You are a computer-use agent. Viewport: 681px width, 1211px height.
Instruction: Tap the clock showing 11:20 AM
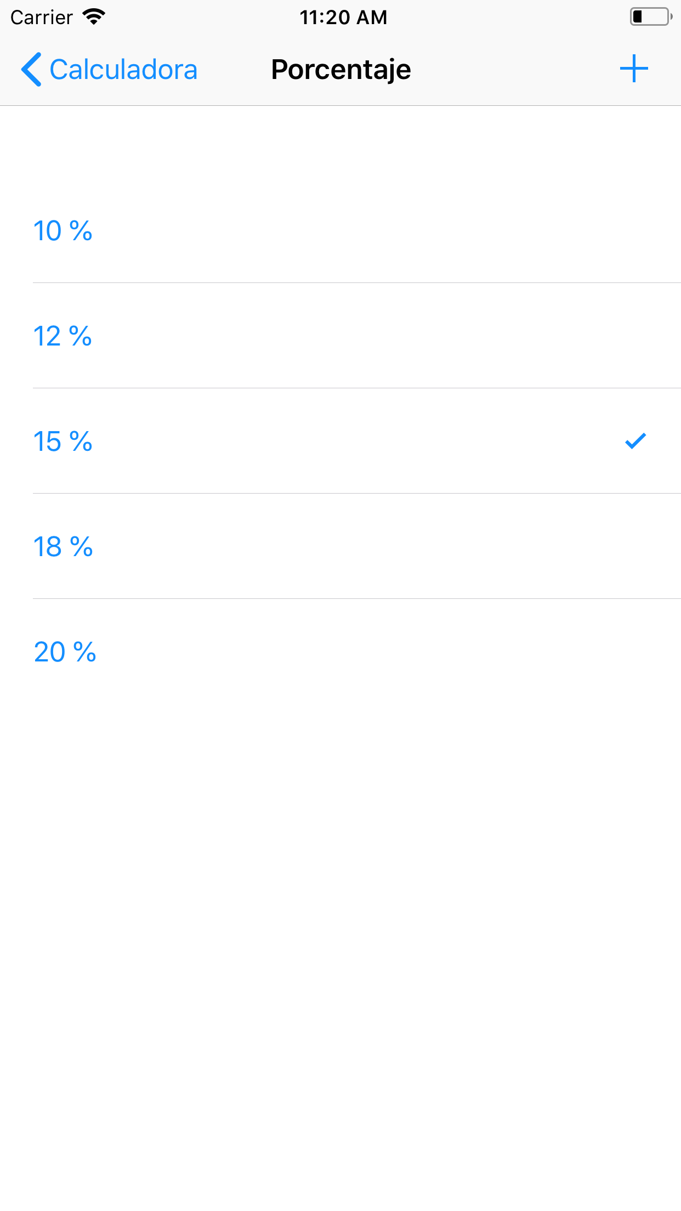[343, 17]
